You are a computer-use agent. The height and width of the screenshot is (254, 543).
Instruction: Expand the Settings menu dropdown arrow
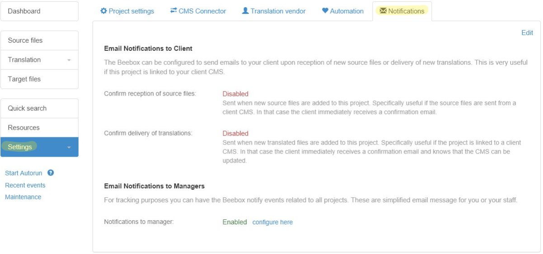[x=69, y=147]
